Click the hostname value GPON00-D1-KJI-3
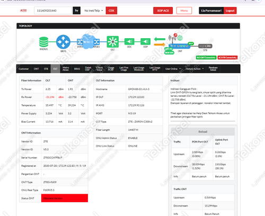Viewport: 265px width, 216px height. point(139,89)
